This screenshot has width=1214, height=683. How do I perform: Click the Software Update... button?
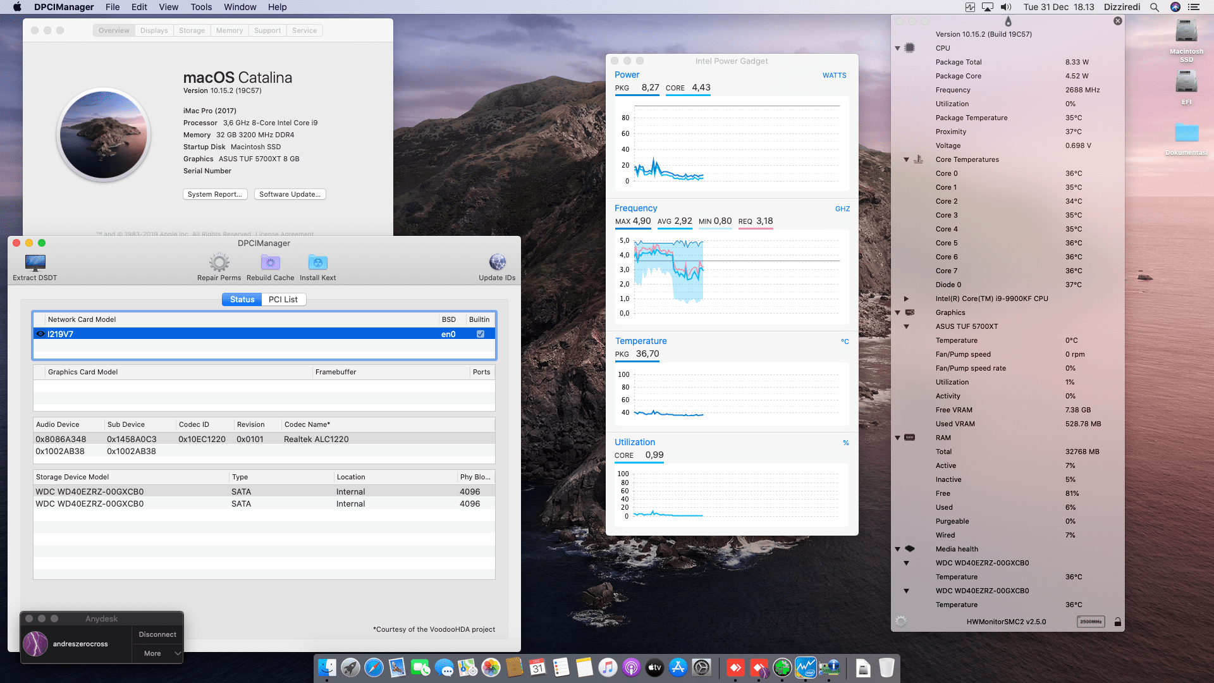tap(290, 194)
